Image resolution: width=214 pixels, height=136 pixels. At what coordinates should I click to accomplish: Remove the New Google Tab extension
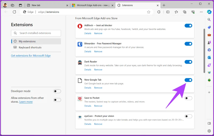point(98,88)
